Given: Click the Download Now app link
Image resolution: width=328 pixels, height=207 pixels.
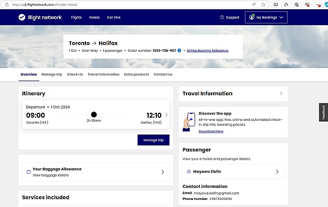Looking at the screenshot, I should pyautogui.click(x=211, y=131).
